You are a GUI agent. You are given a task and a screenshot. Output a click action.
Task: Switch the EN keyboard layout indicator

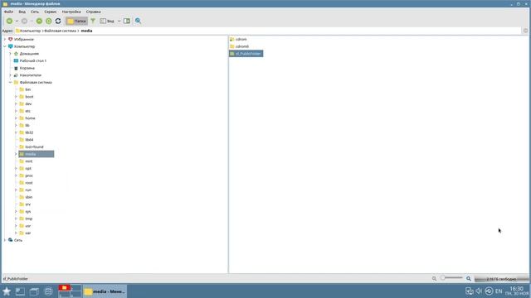[x=499, y=291]
